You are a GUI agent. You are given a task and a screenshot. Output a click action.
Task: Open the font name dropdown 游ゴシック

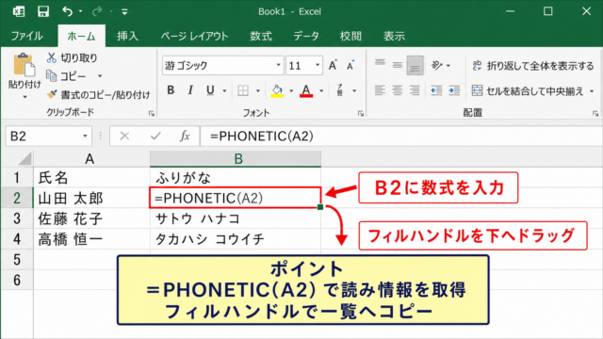[279, 65]
